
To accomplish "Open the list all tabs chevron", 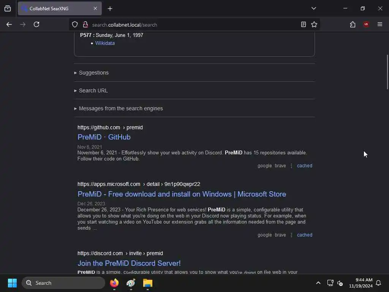I will click(x=313, y=8).
